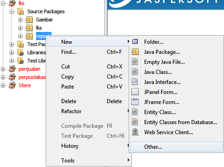Click the Gambar package icon
Image resolution: width=224 pixels, height=167 pixels.
pos(29,20)
